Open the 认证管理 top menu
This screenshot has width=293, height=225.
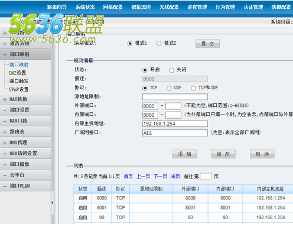click(x=253, y=7)
